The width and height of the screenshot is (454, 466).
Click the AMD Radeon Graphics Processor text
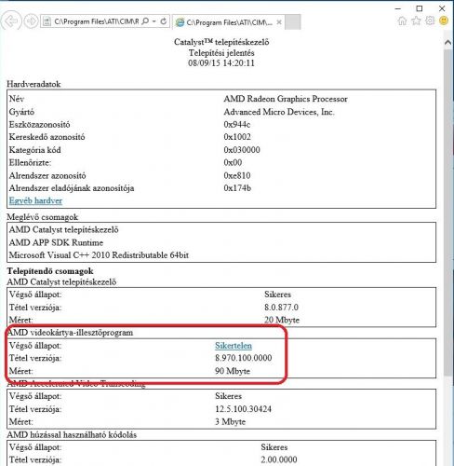(x=286, y=99)
